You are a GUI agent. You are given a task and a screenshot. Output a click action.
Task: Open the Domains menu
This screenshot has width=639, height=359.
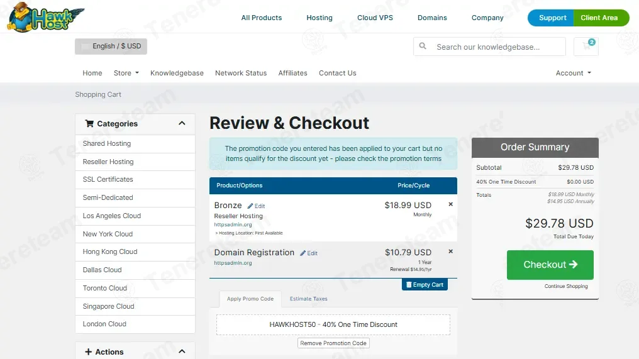click(x=432, y=18)
